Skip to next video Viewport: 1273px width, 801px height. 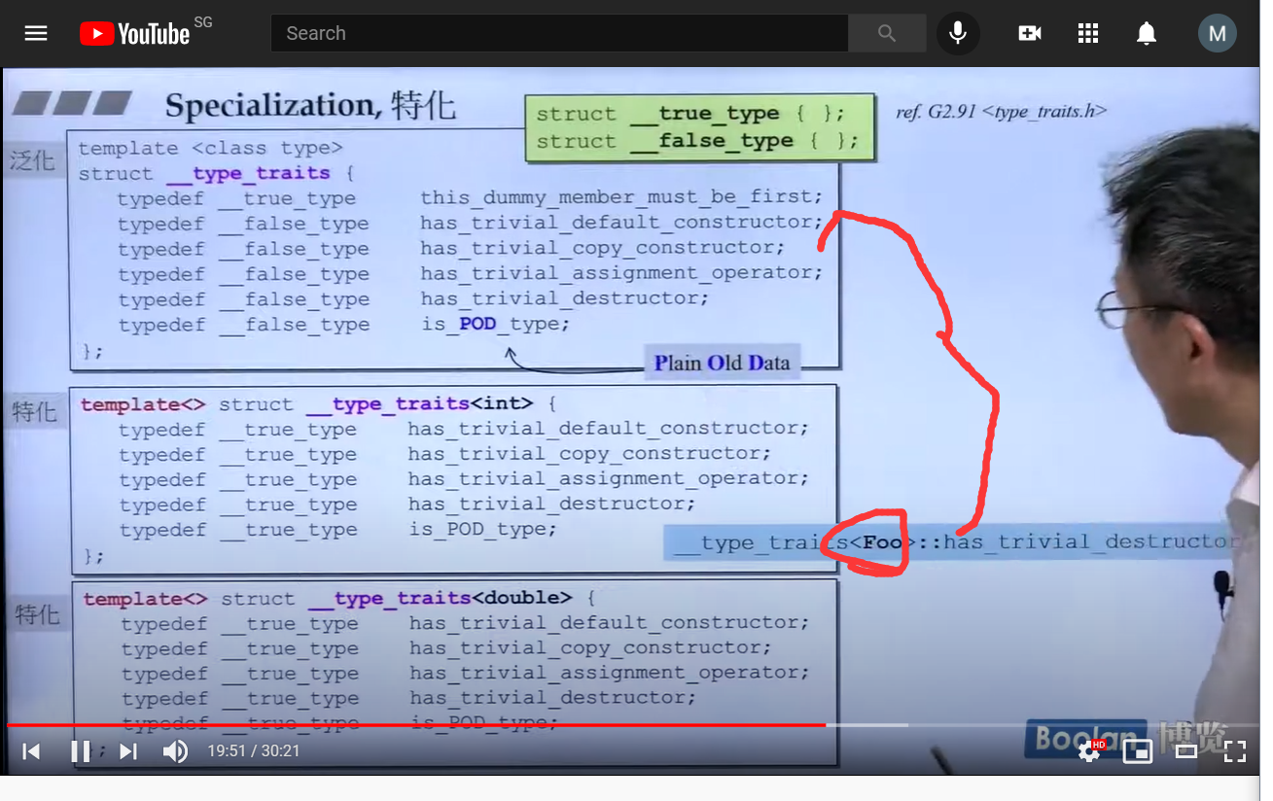pos(128,750)
